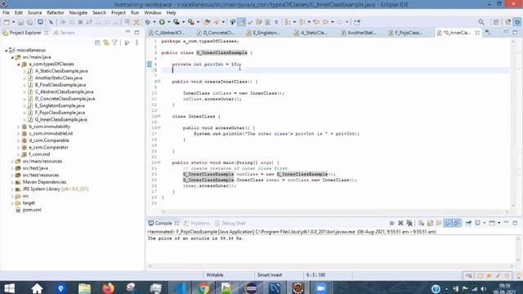Select the active Java perspective icon
This screenshot has width=523, height=294.
click(517, 22)
